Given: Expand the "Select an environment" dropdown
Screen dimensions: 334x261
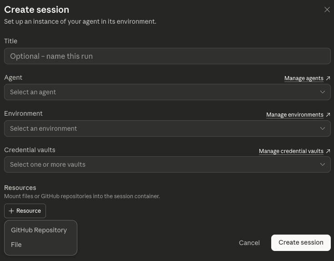Looking at the screenshot, I should click(159, 128).
